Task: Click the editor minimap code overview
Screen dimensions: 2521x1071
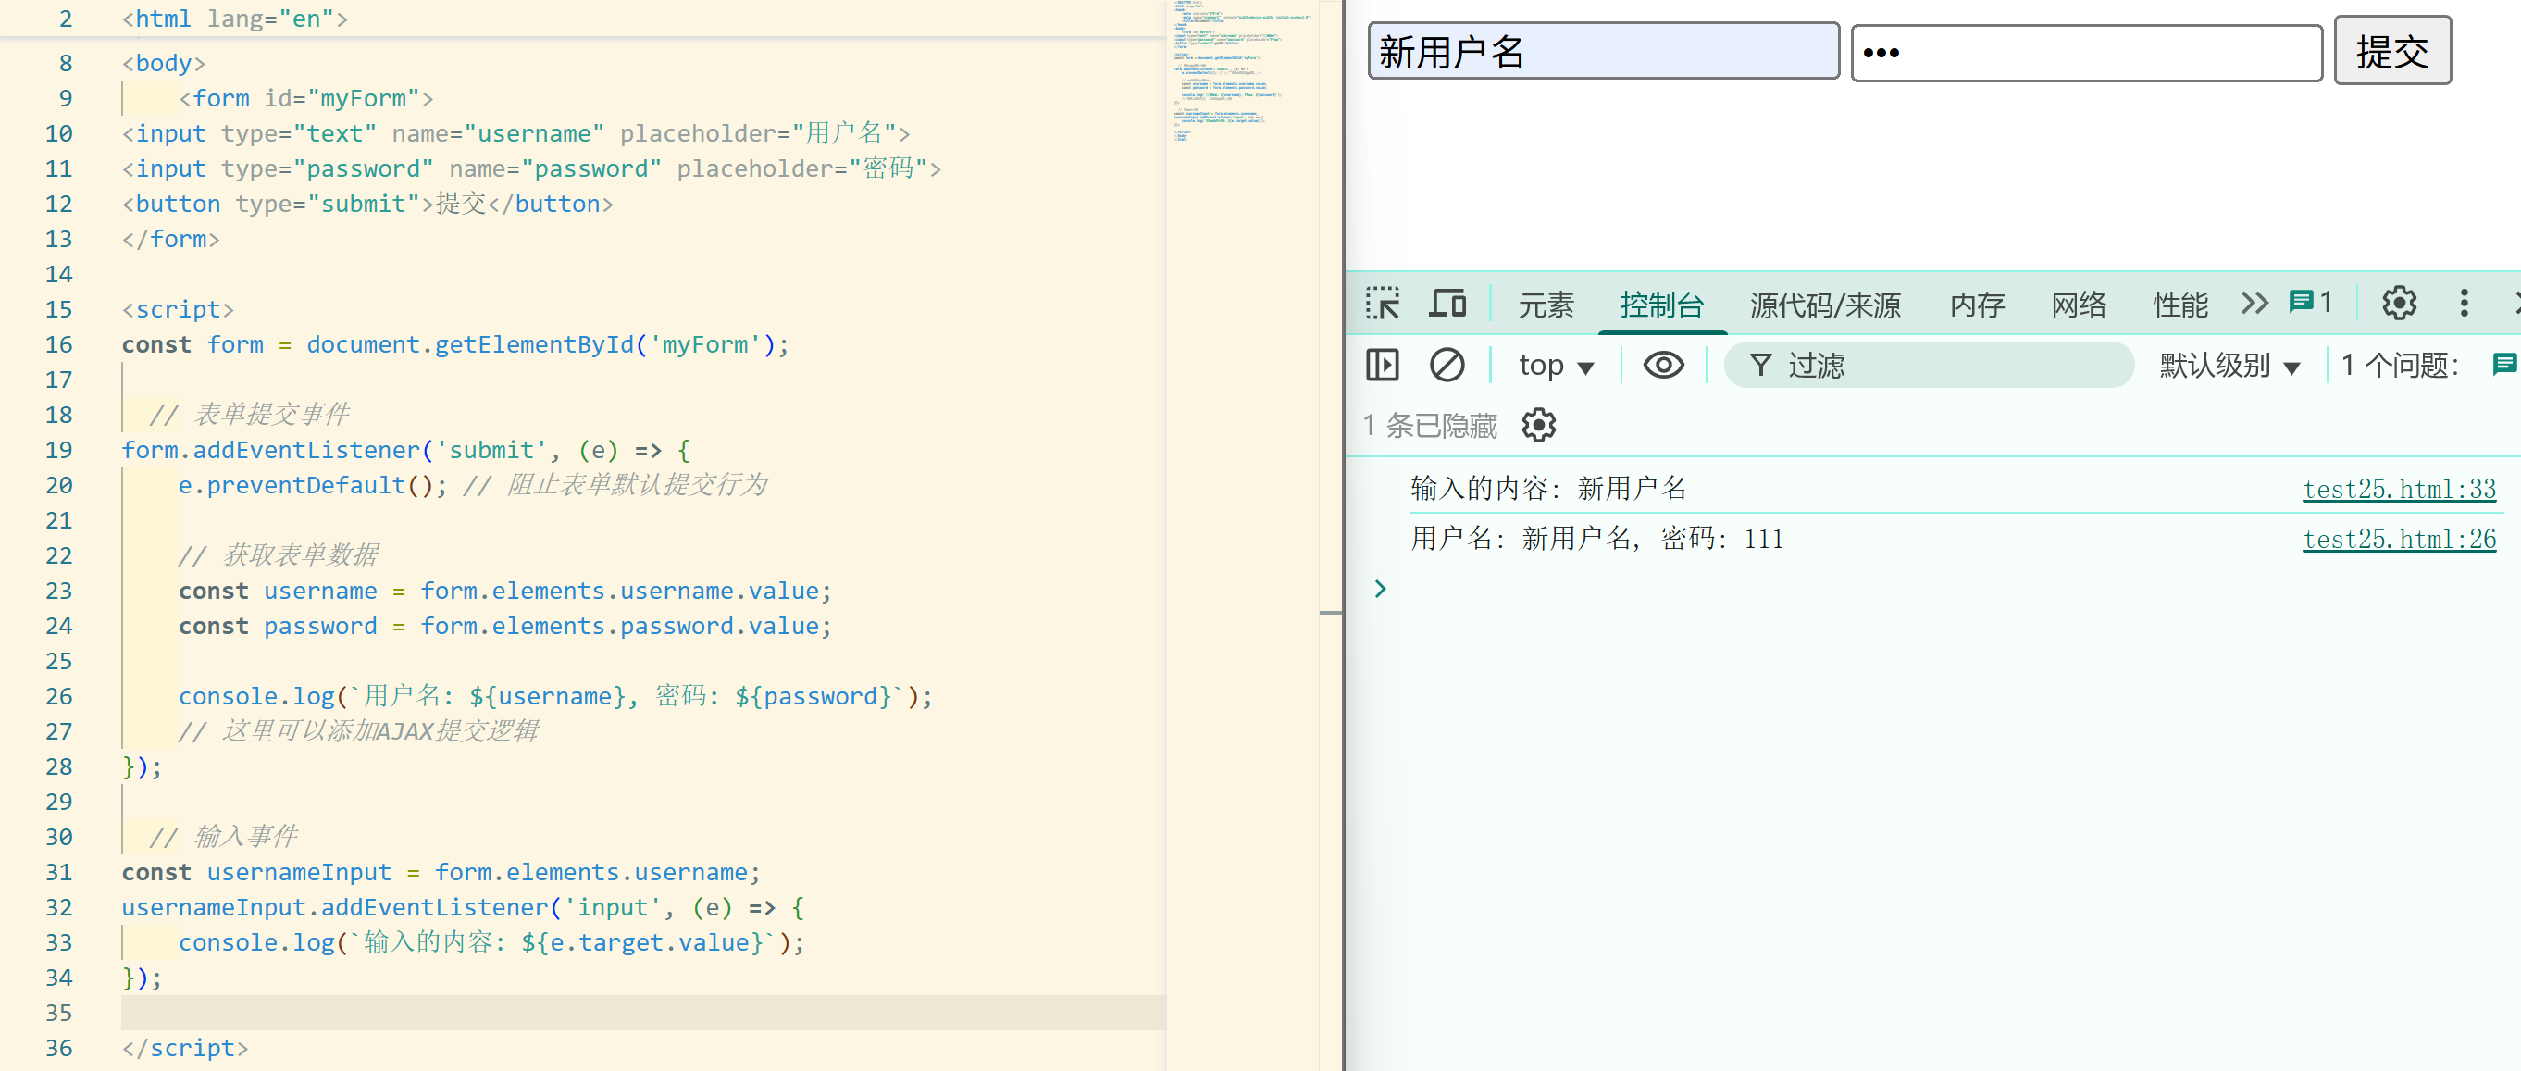Action: click(1241, 70)
